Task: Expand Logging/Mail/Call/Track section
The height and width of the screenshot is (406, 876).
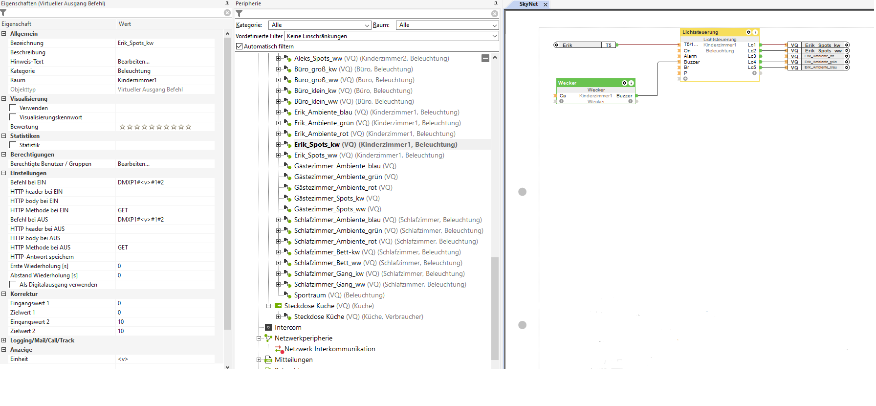Action: (x=4, y=340)
